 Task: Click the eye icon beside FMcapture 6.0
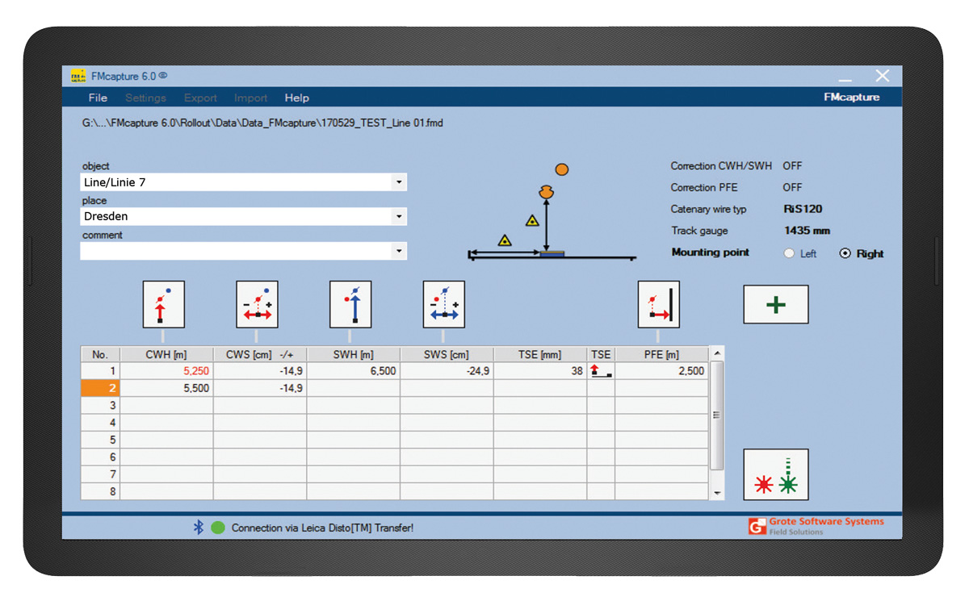coord(163,76)
